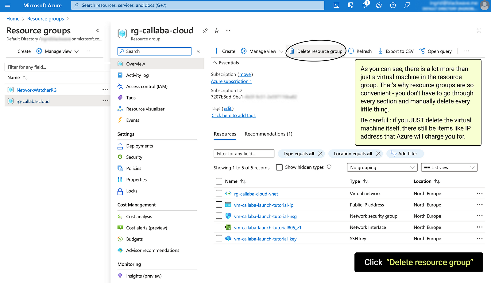Viewport: 491px width, 283px height.
Task: Open row actions for the Public IP address resource
Action: pos(480,205)
